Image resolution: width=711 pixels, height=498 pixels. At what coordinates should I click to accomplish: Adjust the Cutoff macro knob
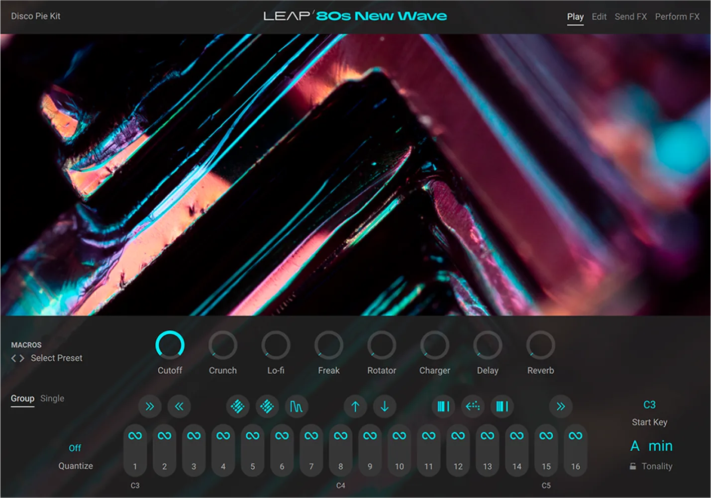pyautogui.click(x=170, y=344)
